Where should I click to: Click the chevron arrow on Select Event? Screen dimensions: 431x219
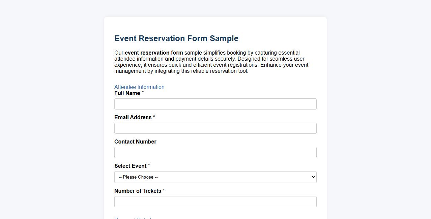312,177
